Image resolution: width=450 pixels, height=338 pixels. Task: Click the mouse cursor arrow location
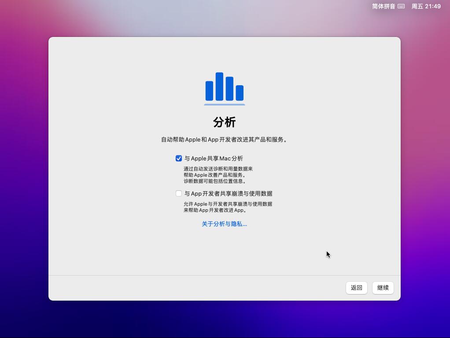coord(328,254)
